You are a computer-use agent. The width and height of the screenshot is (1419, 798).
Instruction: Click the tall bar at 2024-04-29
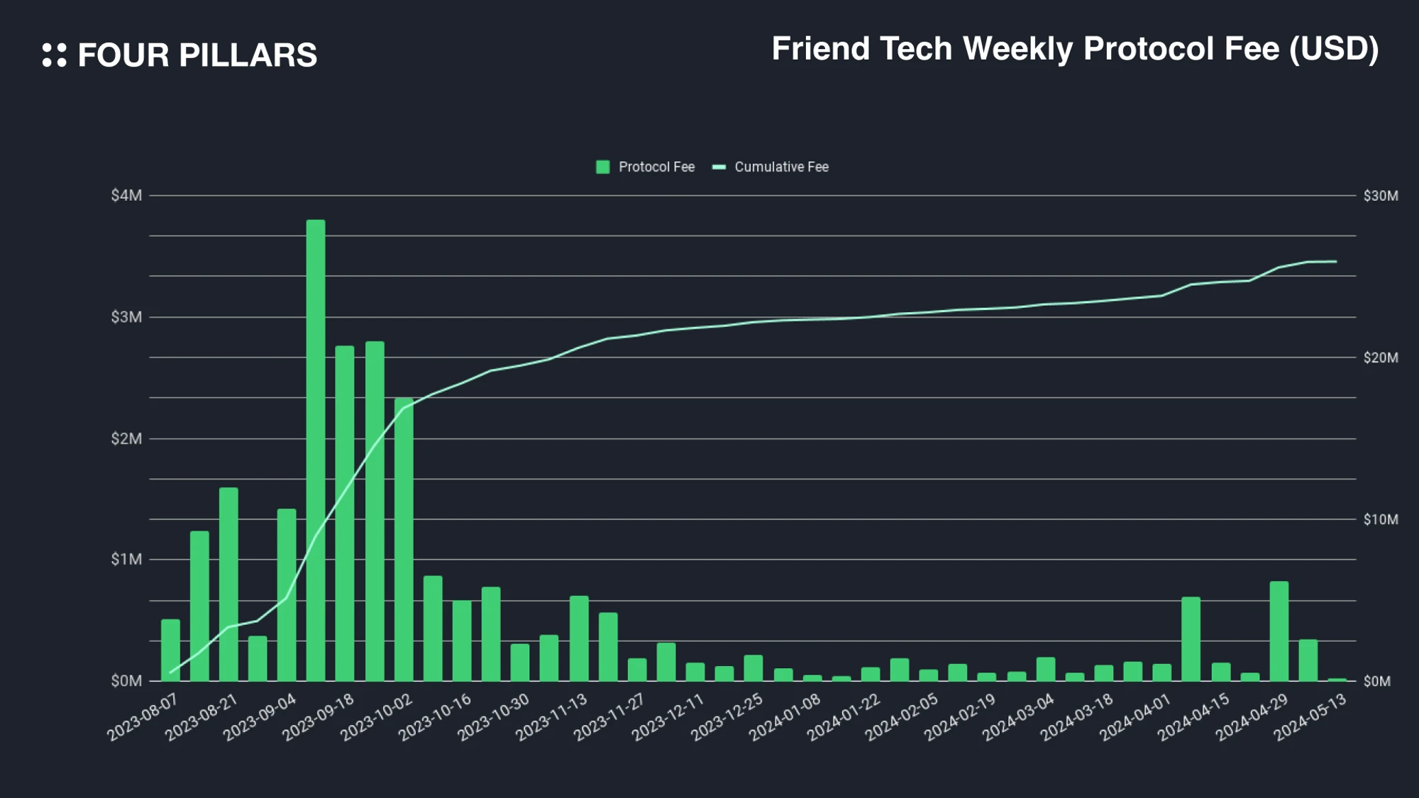[x=1279, y=631]
